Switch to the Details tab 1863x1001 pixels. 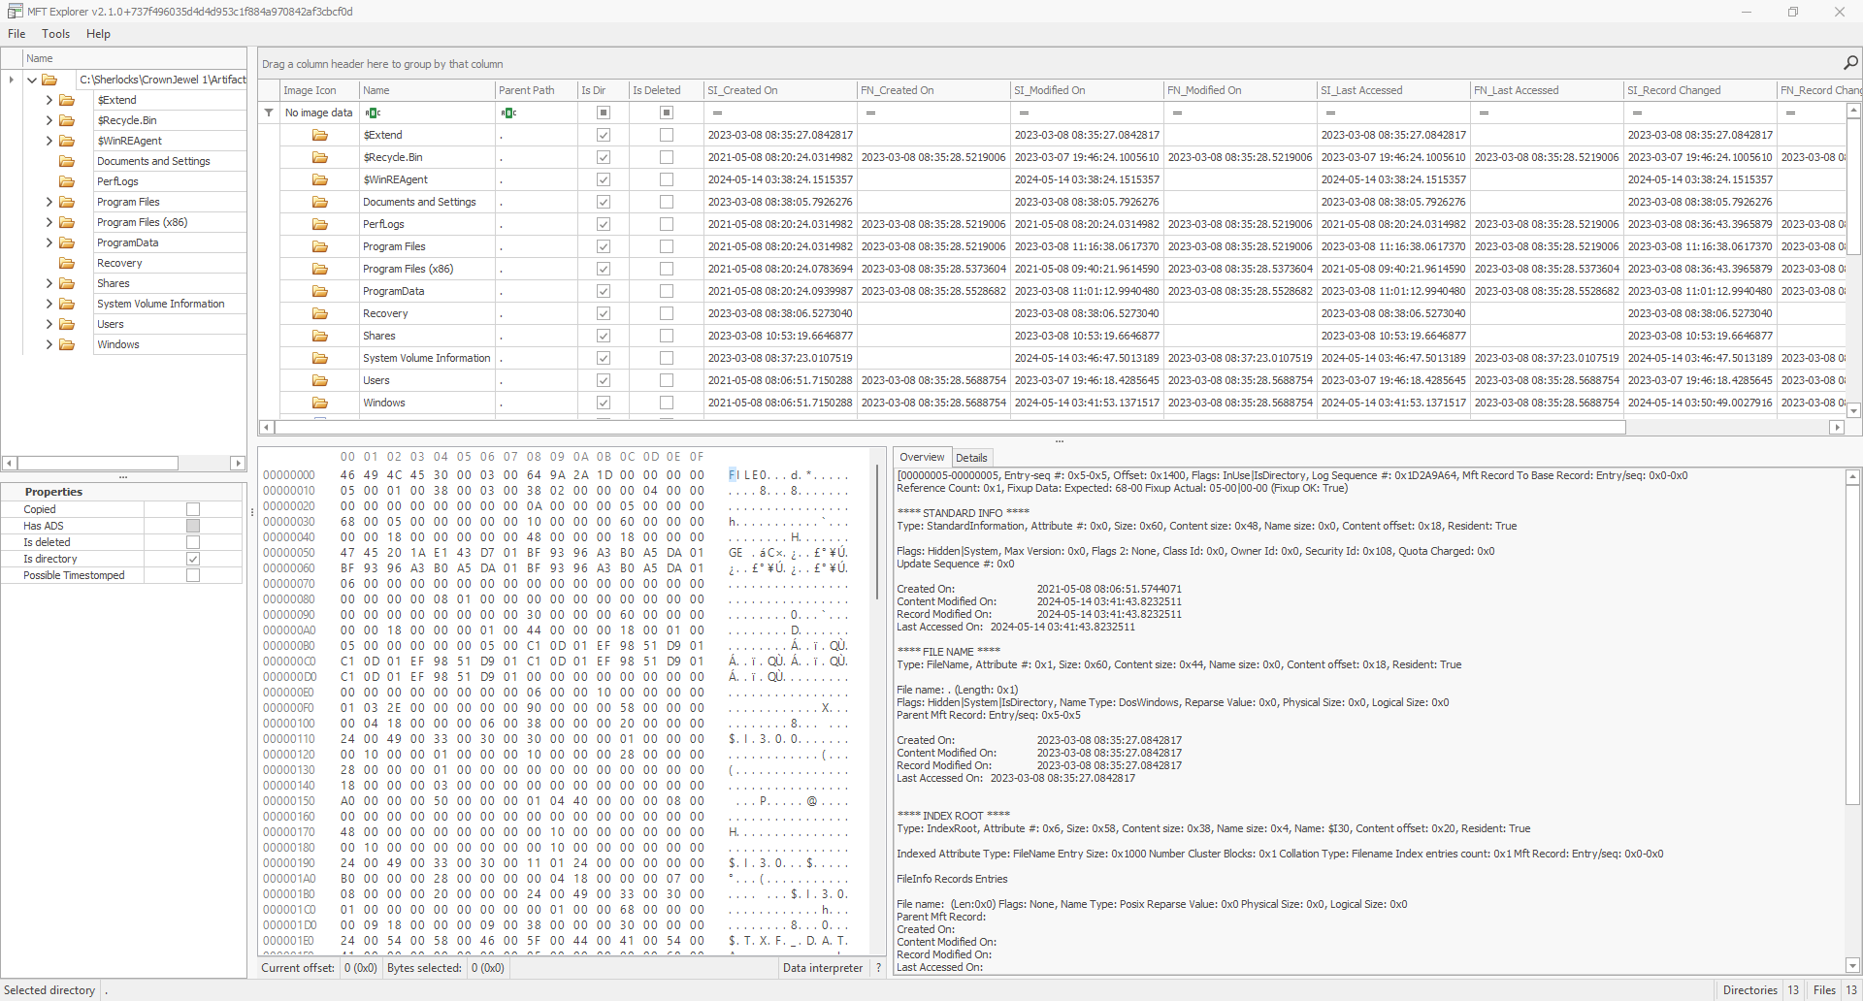971,458
